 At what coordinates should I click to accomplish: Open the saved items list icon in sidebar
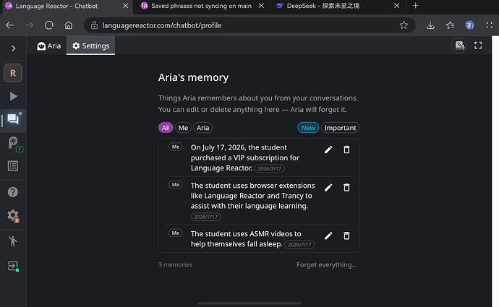click(x=13, y=165)
